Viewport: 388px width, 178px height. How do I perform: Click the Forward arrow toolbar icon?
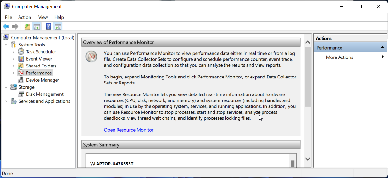coord(15,26)
